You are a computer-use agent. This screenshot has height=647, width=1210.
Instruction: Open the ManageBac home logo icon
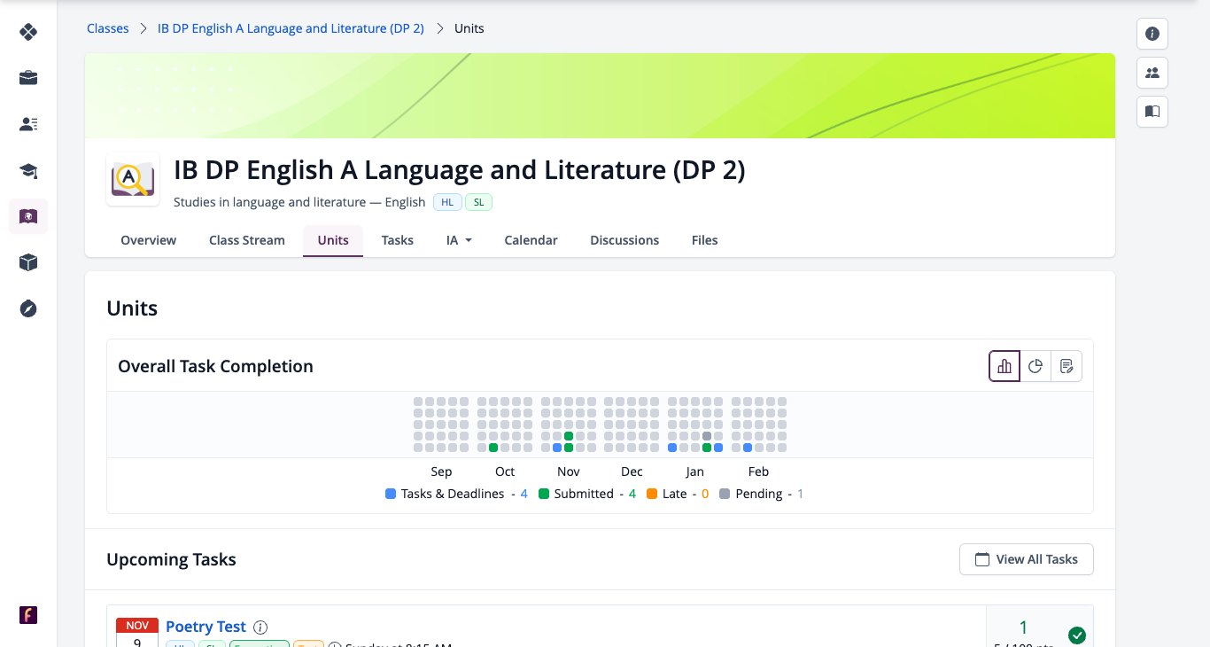28,32
